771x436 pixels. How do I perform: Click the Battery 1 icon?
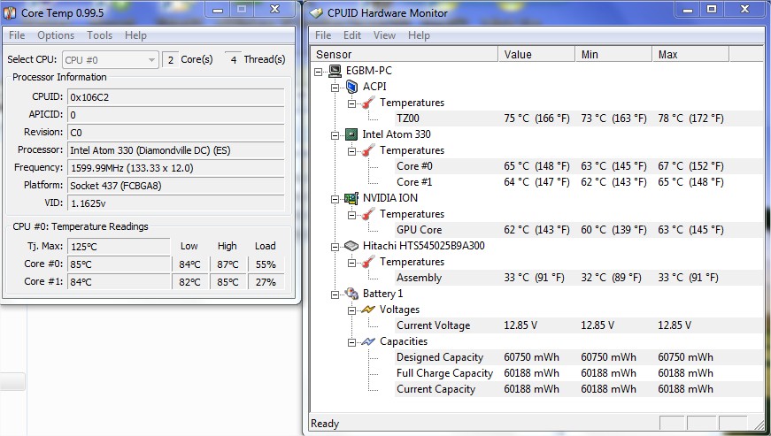point(351,294)
